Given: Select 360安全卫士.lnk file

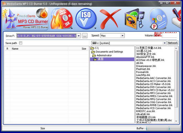Looking at the screenshot, I should coord(146,54).
